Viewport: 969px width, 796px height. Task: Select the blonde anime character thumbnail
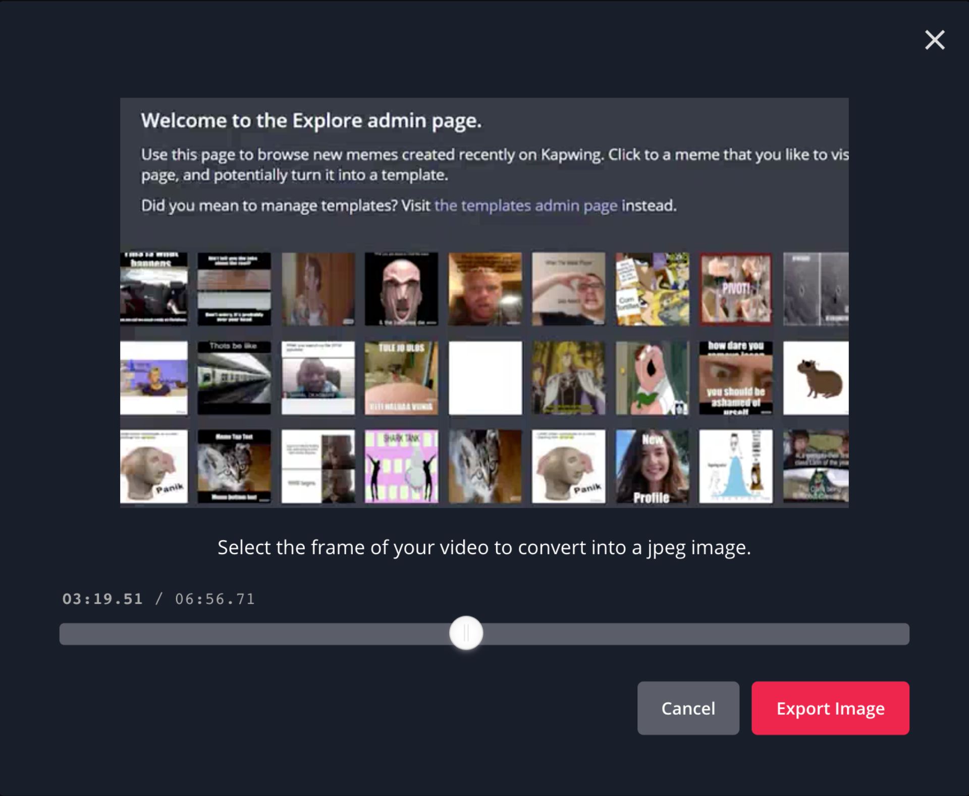[568, 378]
